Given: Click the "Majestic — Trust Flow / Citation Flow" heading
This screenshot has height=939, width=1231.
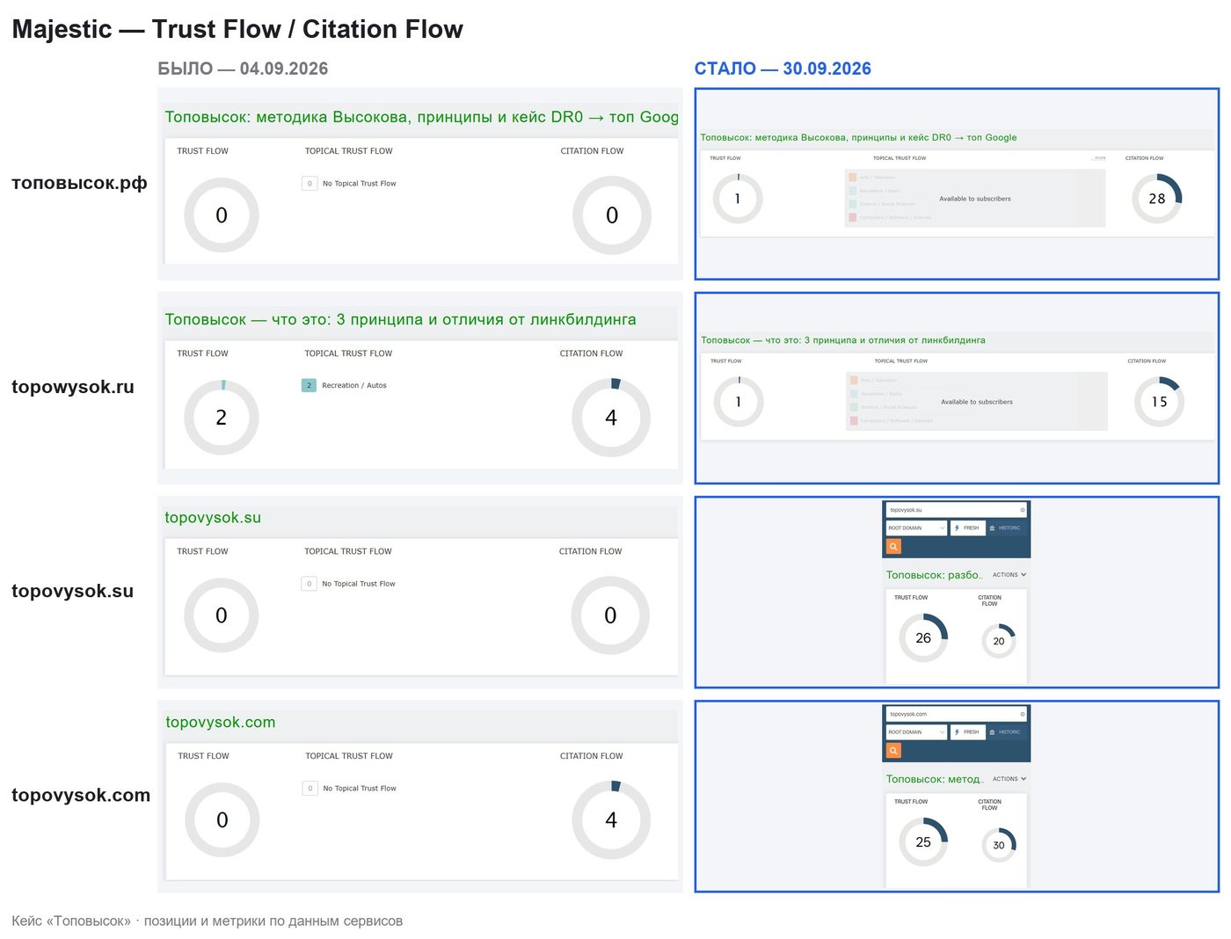Looking at the screenshot, I should 237,29.
